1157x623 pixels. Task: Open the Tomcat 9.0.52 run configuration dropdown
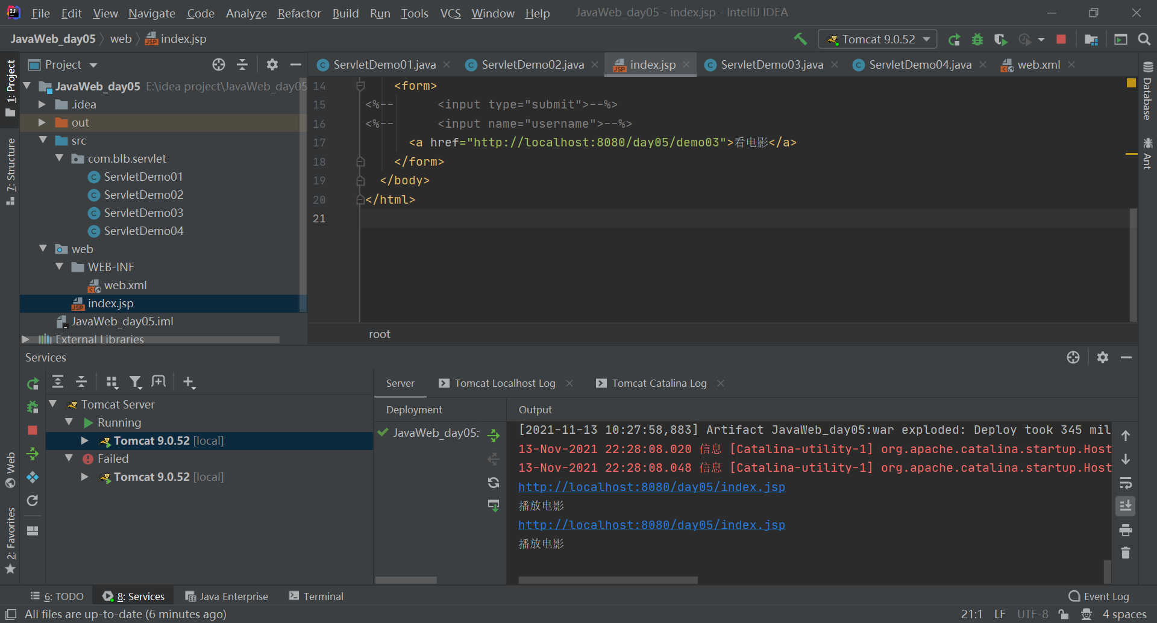tap(878, 39)
